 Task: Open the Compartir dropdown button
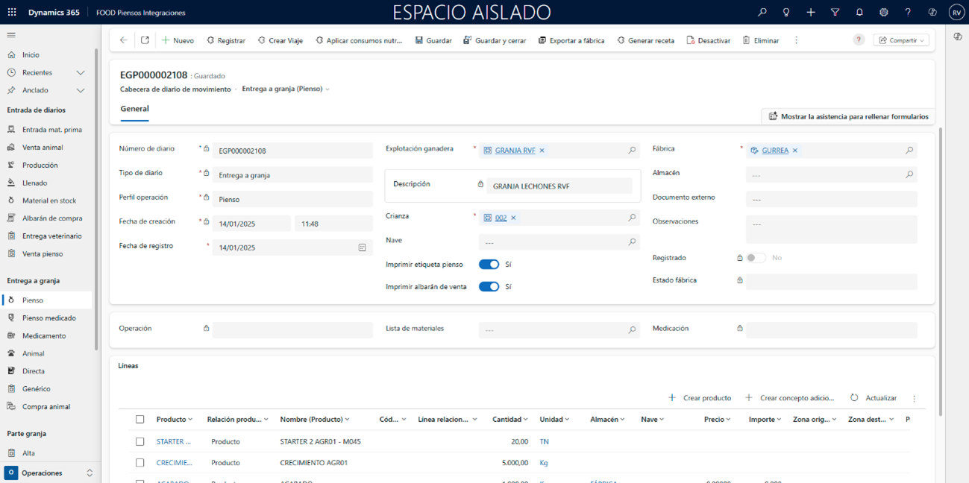[x=901, y=40]
